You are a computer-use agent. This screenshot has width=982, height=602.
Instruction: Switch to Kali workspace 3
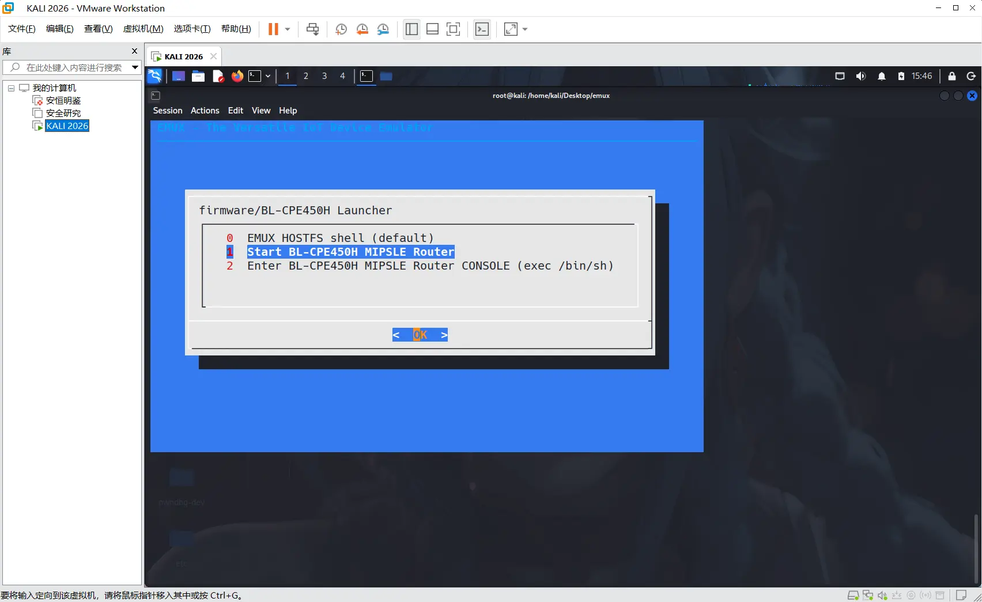[x=324, y=76]
